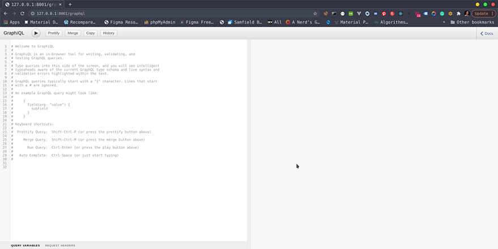Open the Extensions puzzle-piece menu

point(458,14)
